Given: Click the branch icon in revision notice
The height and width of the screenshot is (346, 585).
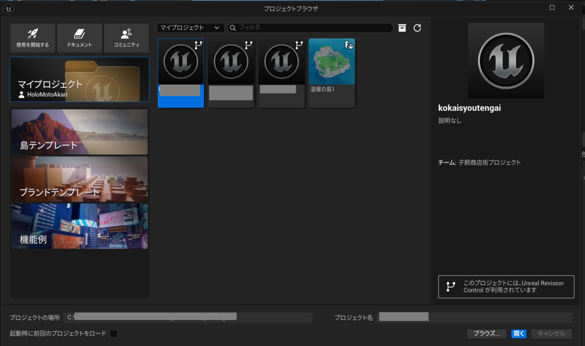Looking at the screenshot, I should [x=450, y=287].
